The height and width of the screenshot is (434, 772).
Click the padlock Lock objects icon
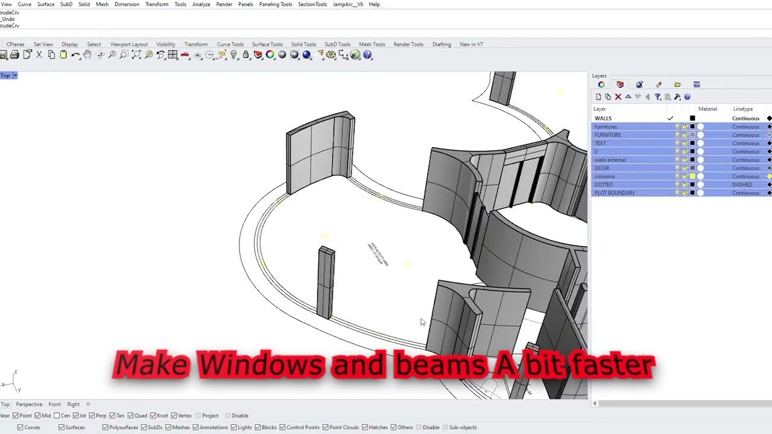click(x=245, y=55)
